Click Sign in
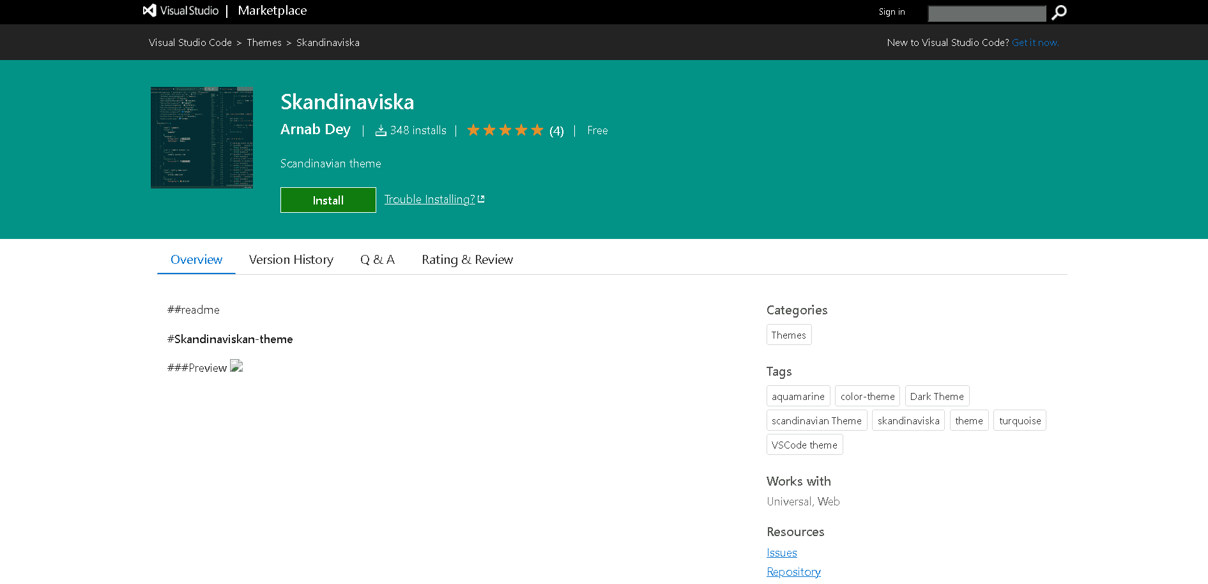 (892, 12)
